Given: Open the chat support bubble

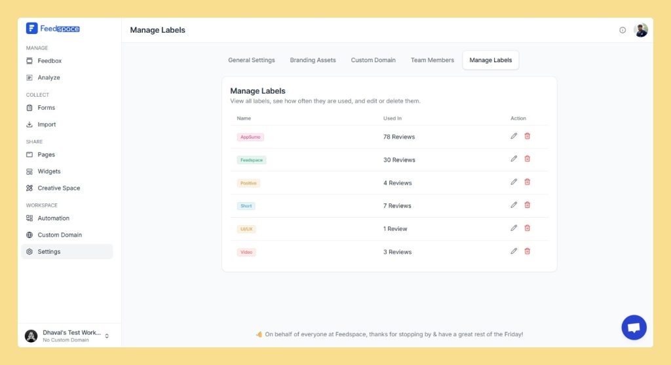Looking at the screenshot, I should click(x=634, y=328).
